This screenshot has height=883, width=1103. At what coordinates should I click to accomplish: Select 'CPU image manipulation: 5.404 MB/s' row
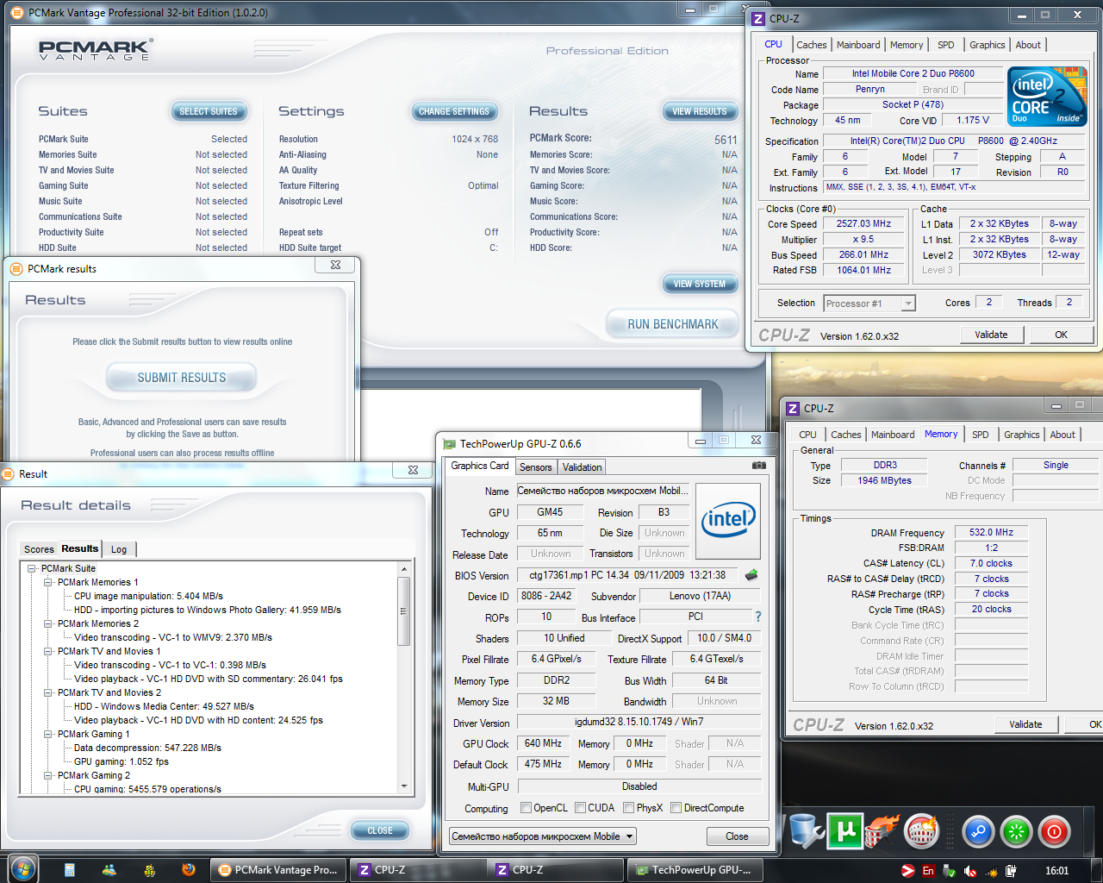[148, 596]
